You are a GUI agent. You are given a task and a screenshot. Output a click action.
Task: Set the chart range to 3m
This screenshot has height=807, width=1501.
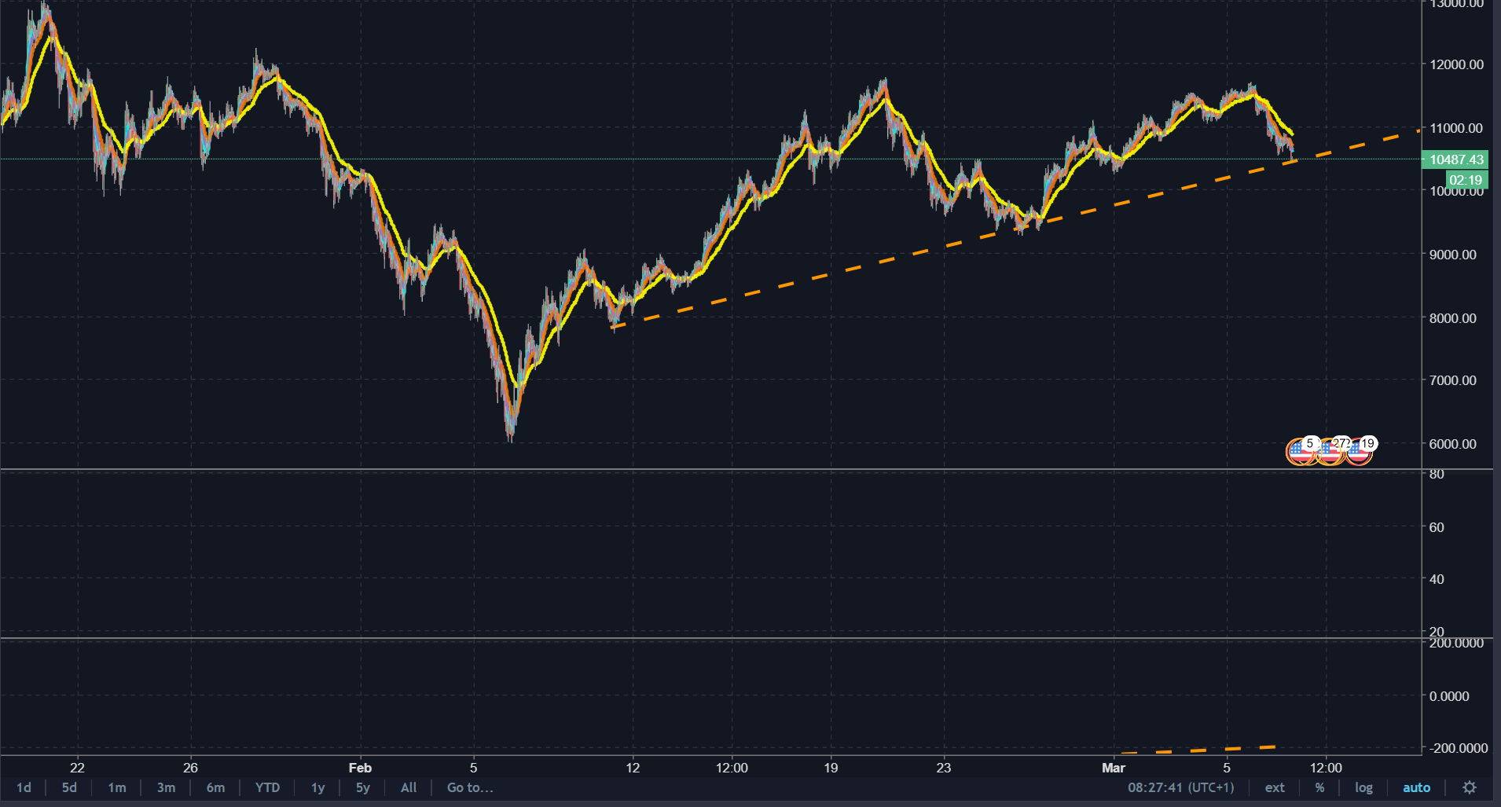[x=166, y=787]
